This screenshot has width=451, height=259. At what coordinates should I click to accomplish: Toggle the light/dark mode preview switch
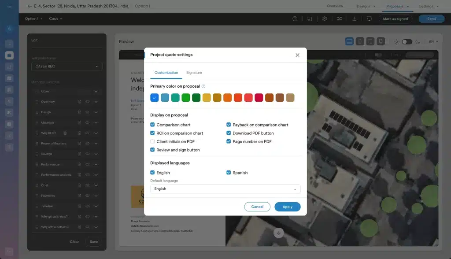[407, 41]
